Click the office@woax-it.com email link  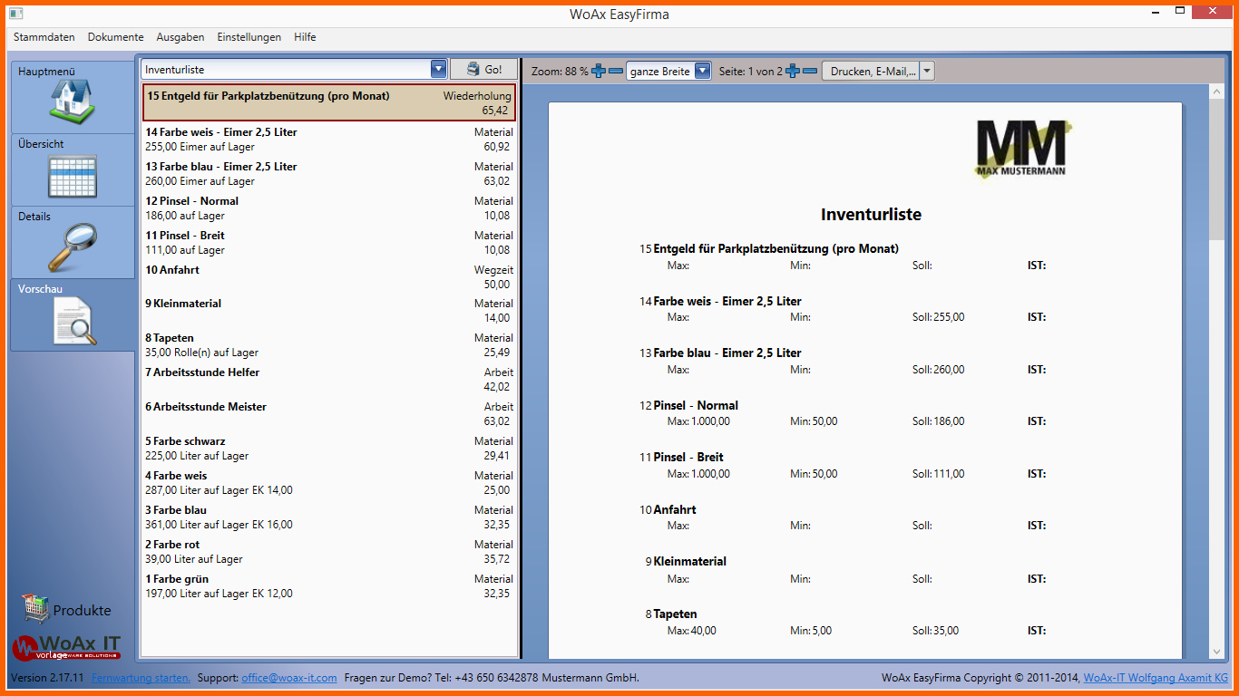pyautogui.click(x=289, y=678)
